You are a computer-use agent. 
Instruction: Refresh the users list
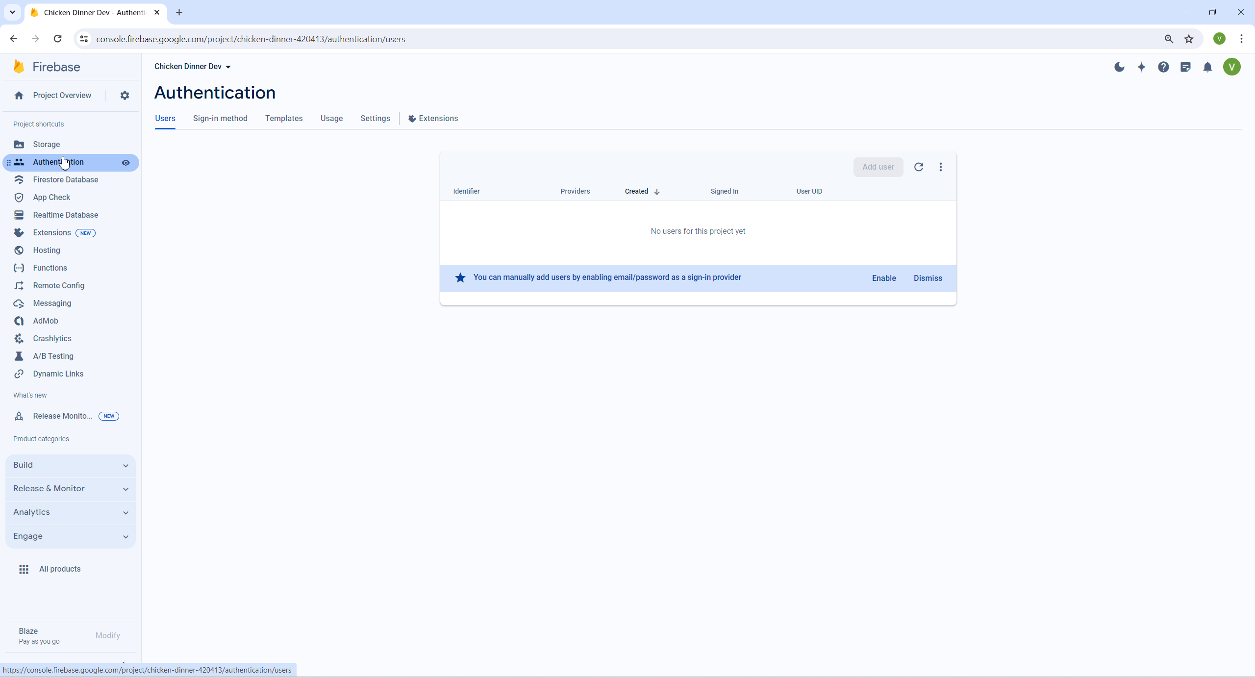pos(919,167)
